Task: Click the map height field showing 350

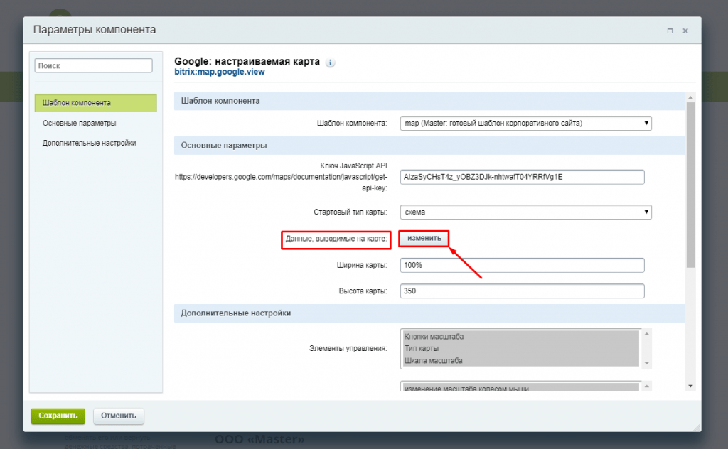Action: coord(522,291)
